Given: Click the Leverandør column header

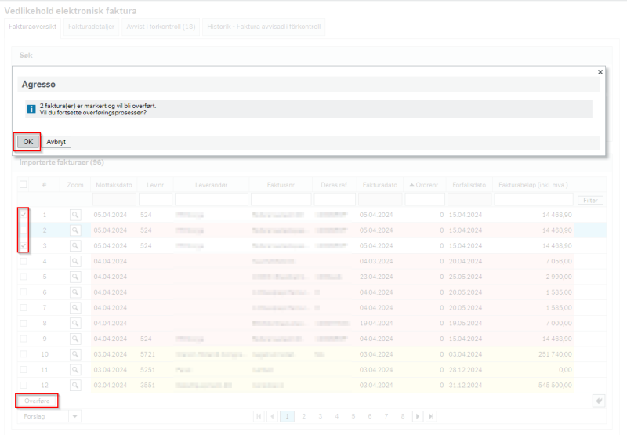Looking at the screenshot, I should tap(212, 185).
